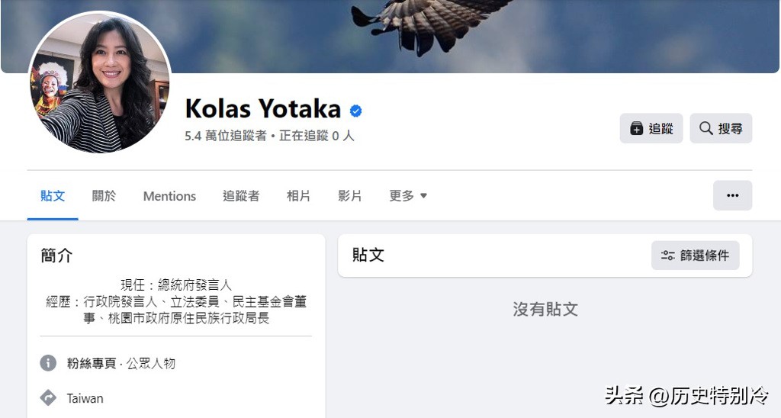Viewport: 781px width, 418px height.
Task: View the 相片 tab
Action: pos(298,196)
